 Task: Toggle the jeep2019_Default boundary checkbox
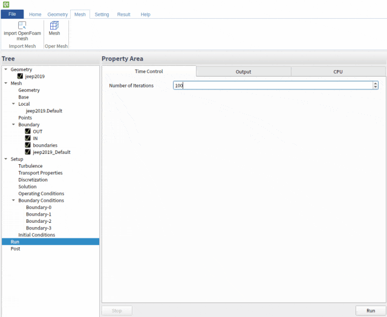[28, 152]
